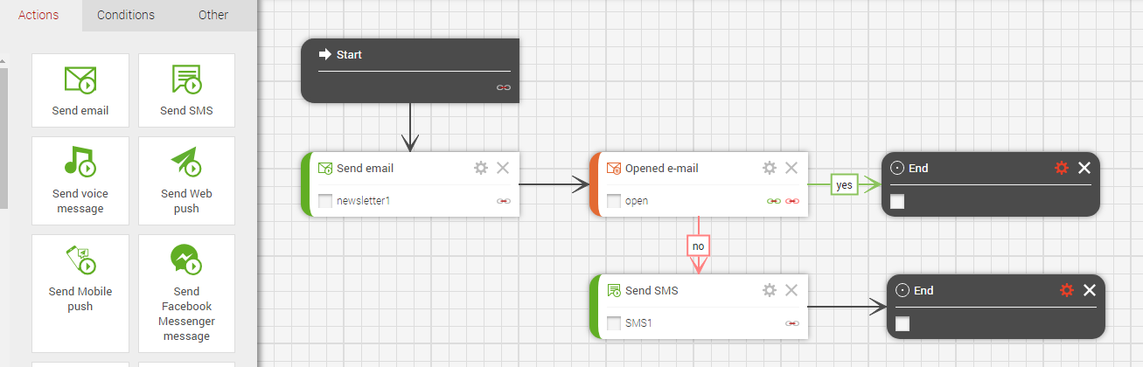Remove the Send email node
The height and width of the screenshot is (367, 1143).
[x=503, y=168]
